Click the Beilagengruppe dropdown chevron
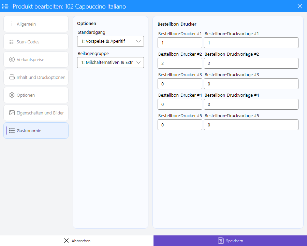 pos(138,63)
